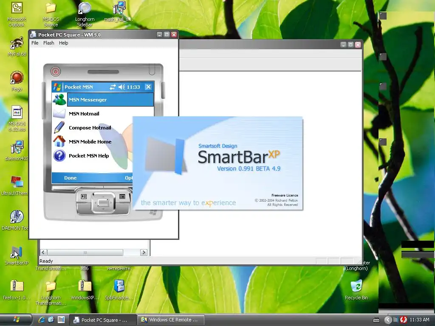Click the second quick launch browser icon
Screen dimensions: 435x326
point(51,320)
